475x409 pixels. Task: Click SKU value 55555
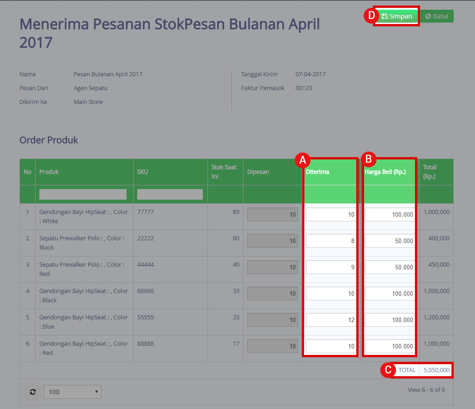146,317
